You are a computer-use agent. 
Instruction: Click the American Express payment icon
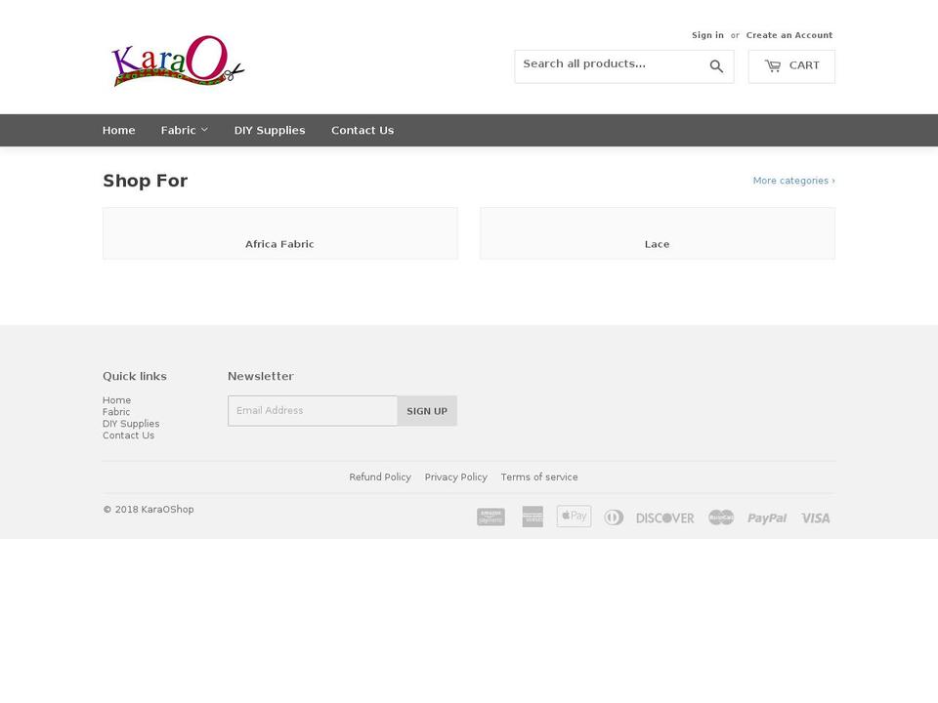(x=533, y=517)
